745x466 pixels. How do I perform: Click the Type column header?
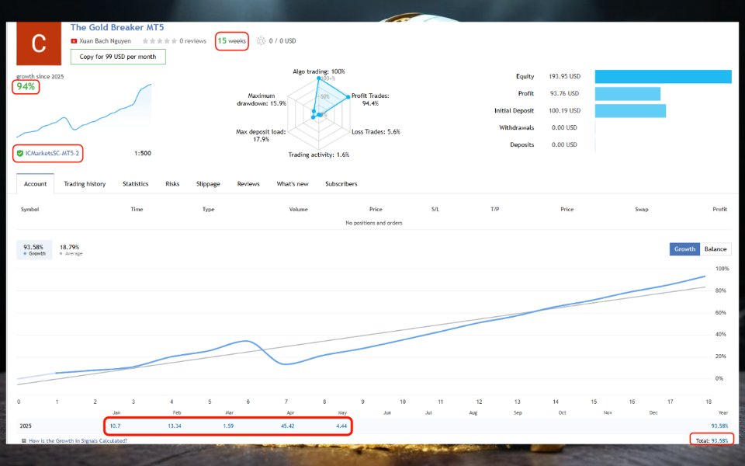pos(208,209)
